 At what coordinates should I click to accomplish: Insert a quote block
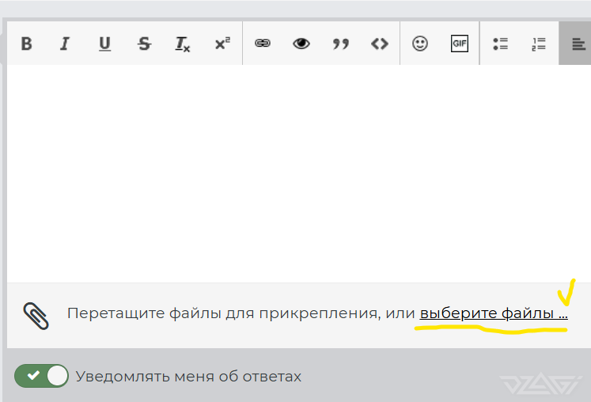point(341,44)
